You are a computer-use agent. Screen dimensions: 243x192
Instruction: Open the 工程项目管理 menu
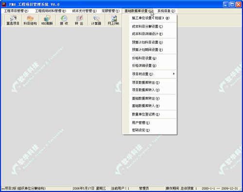click(16, 11)
